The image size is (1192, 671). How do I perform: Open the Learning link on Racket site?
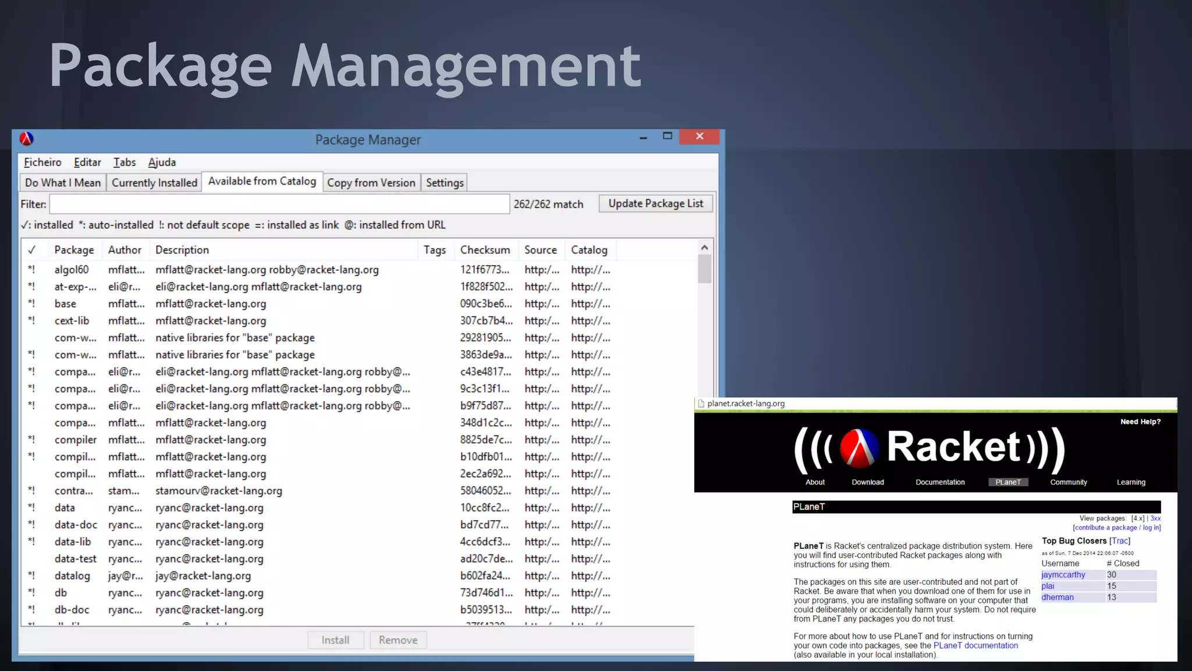[x=1131, y=482]
